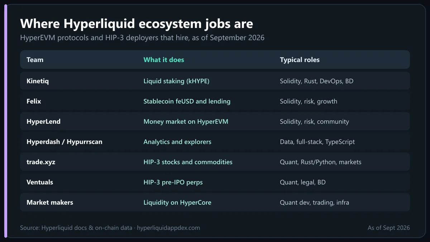Viewport: 430px width, 242px height.
Task: Click 'Quant, Rust/Python, markets' roles cell
Action: pos(320,162)
